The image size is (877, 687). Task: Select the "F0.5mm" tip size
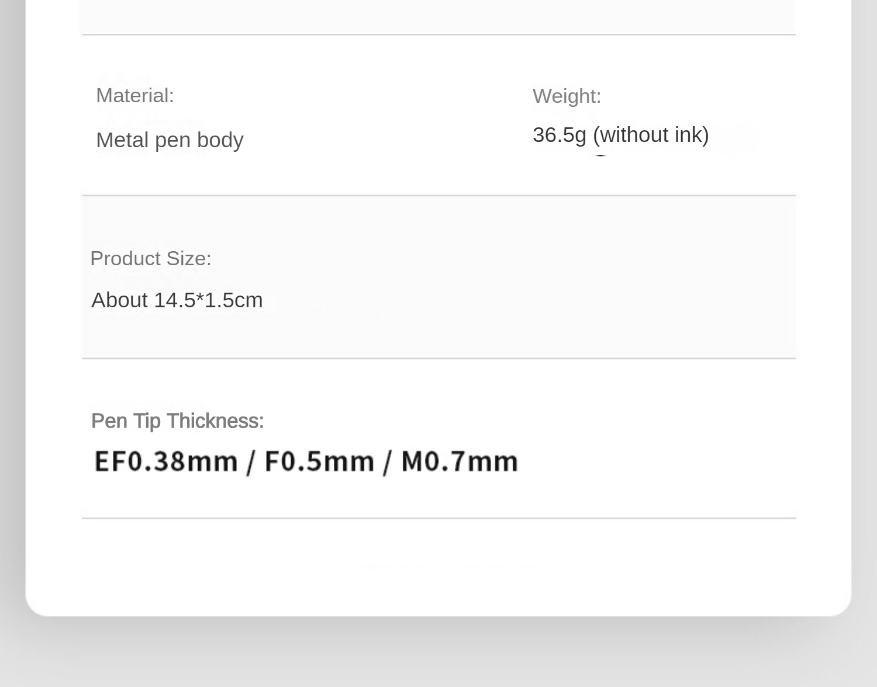coord(319,462)
